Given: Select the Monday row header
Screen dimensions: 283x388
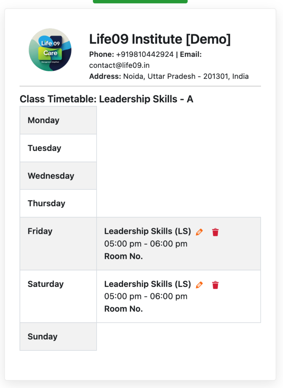Looking at the screenshot, I should pyautogui.click(x=44, y=120).
